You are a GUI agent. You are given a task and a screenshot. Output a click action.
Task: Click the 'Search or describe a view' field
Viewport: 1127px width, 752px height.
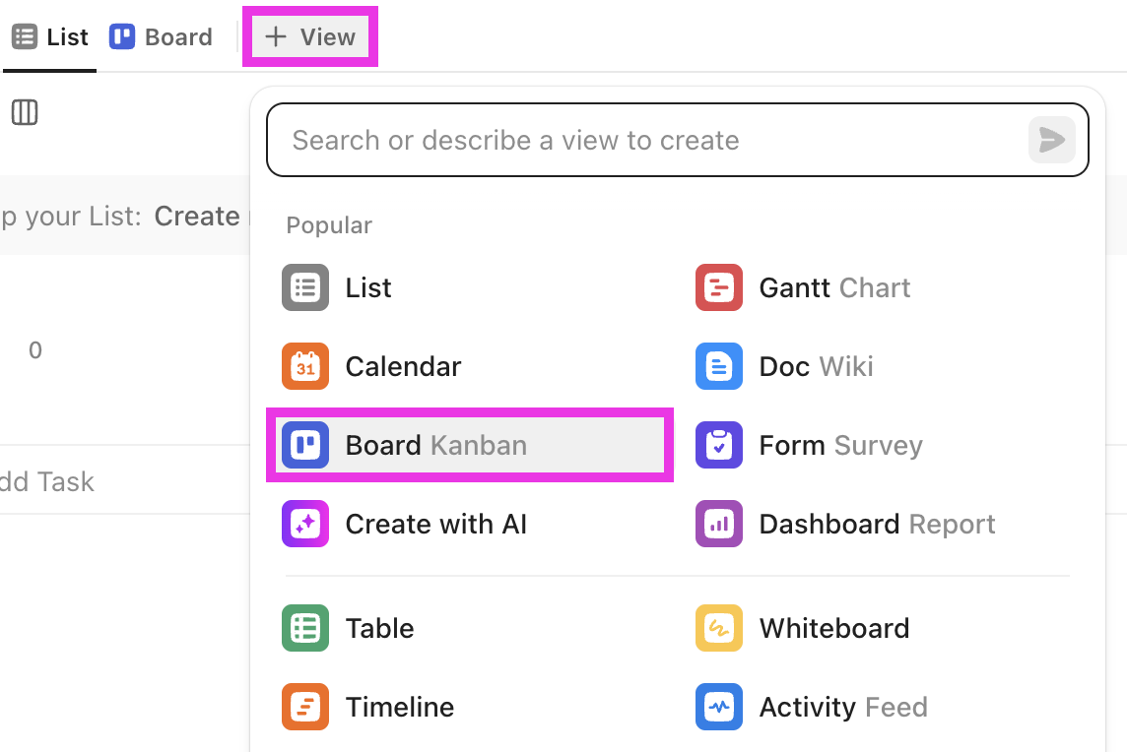click(x=677, y=140)
